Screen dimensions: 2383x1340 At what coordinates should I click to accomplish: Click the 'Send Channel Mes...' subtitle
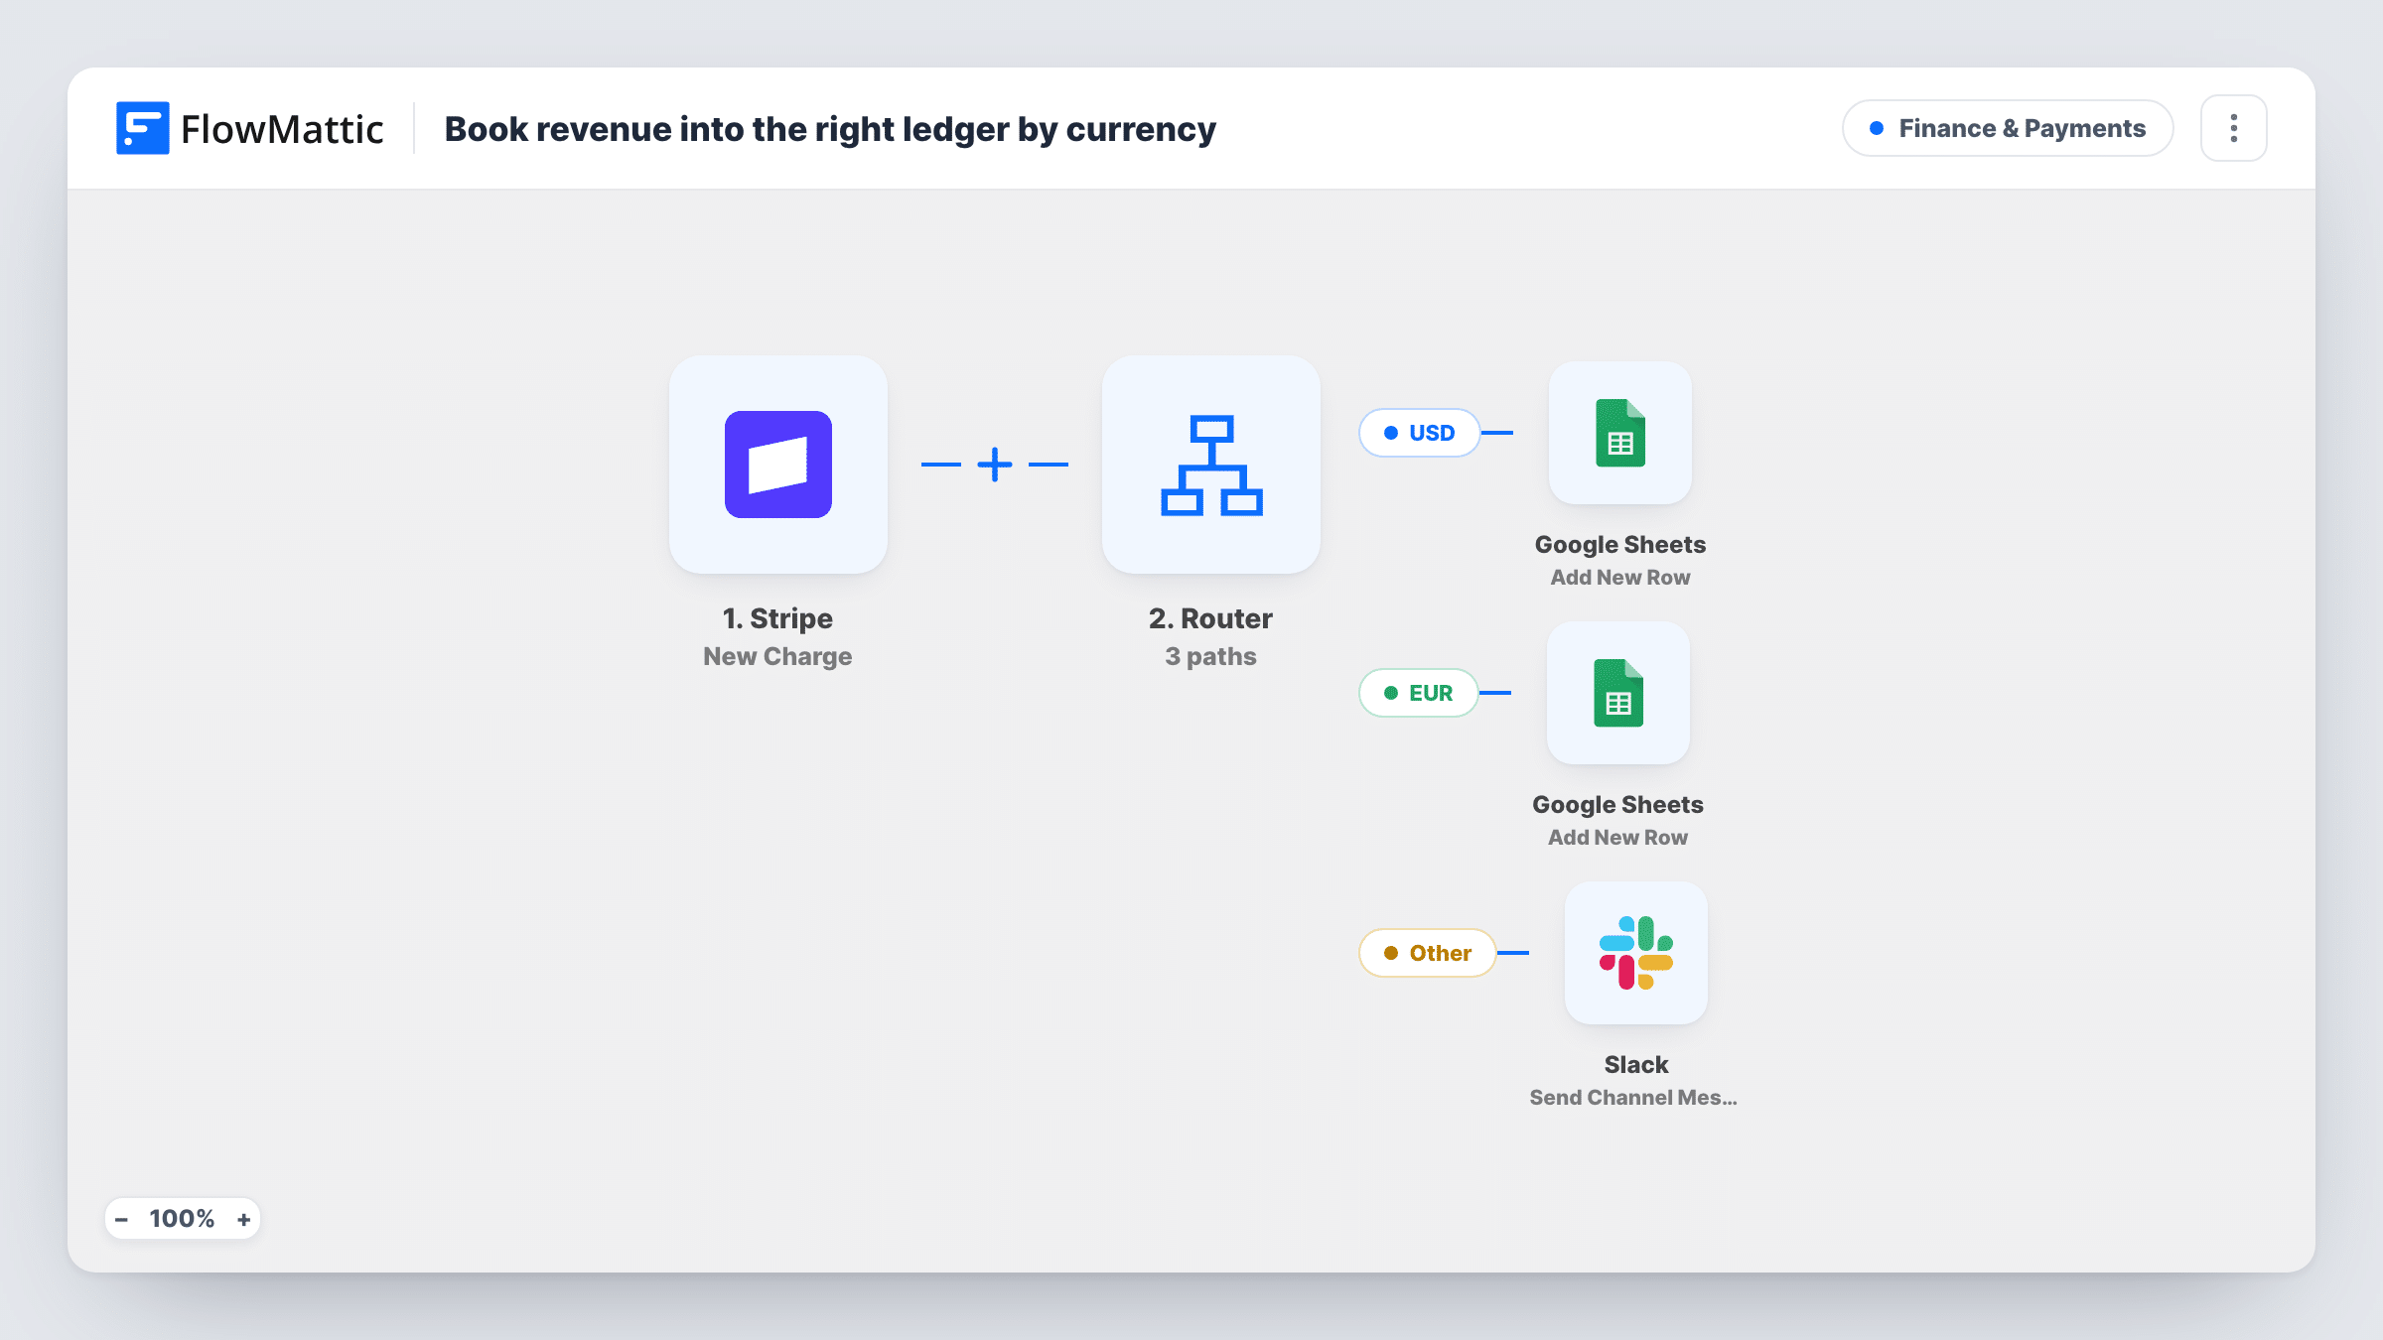click(1633, 1097)
